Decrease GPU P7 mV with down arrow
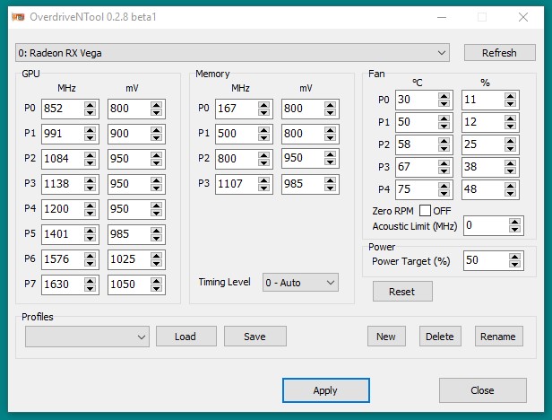 pyautogui.click(x=156, y=289)
